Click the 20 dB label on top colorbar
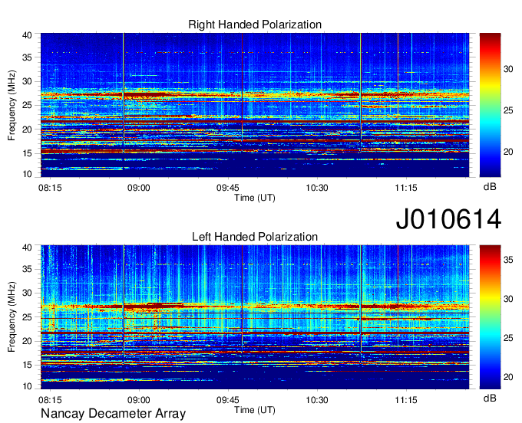The width and height of the screenshot is (522, 423). [x=508, y=152]
